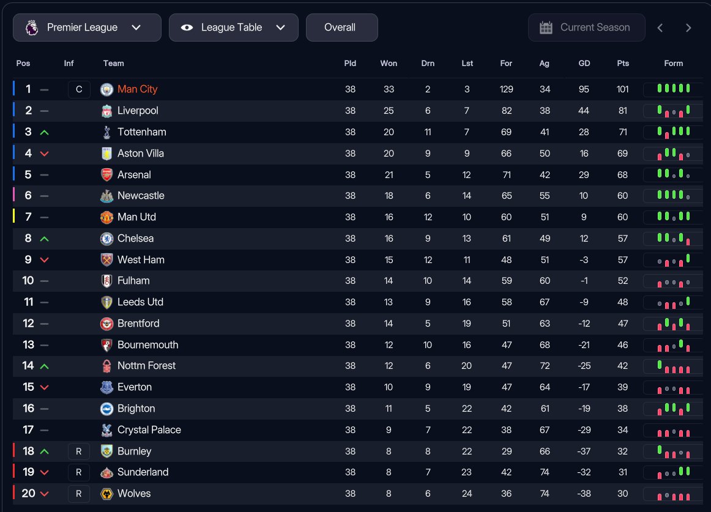This screenshot has width=711, height=512.
Task: Sort table by GD column header
Action: (584, 64)
